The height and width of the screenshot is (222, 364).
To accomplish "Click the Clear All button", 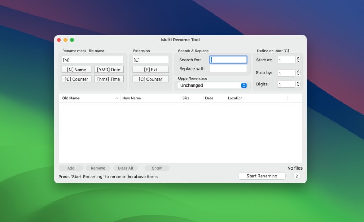I will point(125,168).
